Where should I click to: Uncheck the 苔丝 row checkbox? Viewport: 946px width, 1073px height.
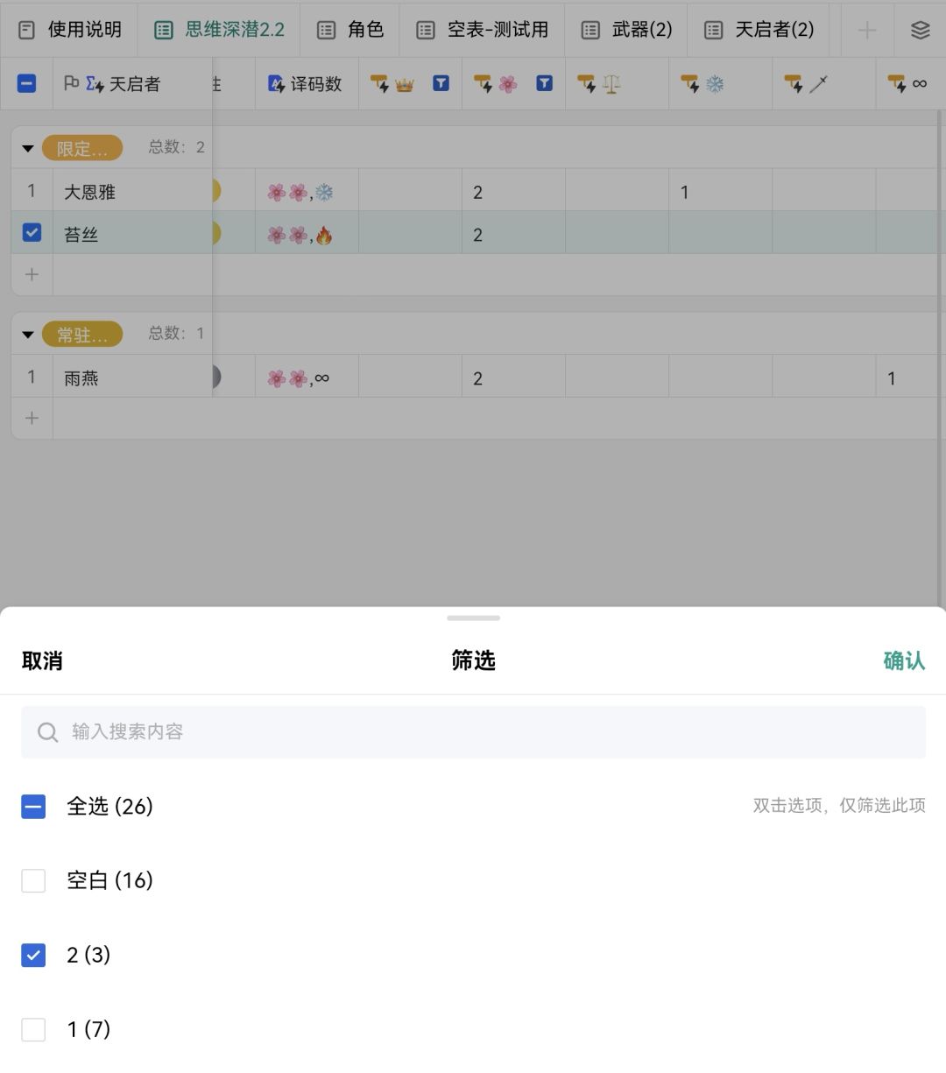32,232
